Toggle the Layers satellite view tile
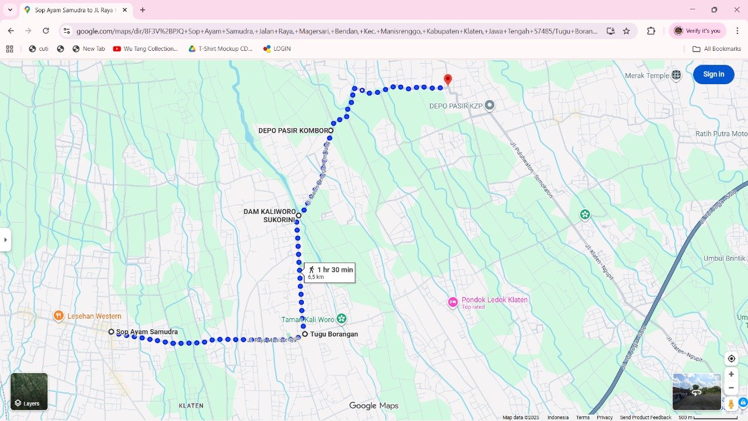This screenshot has height=421, width=748. (x=29, y=391)
